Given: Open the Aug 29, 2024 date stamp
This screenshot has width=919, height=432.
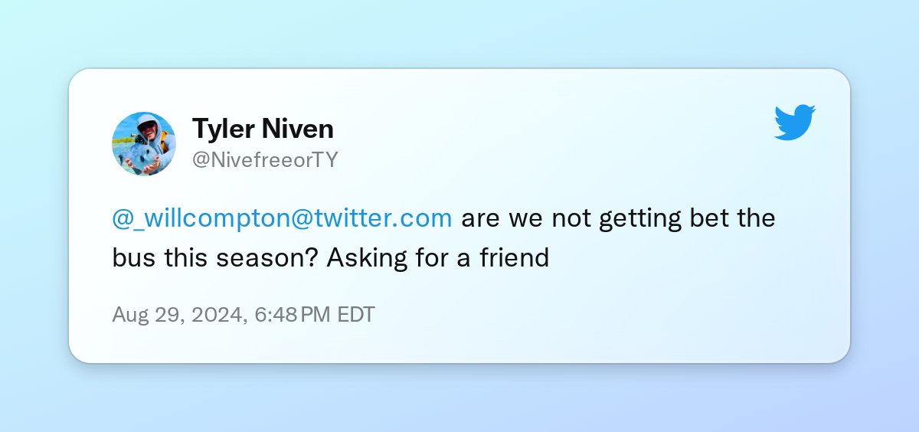Looking at the screenshot, I should (178, 315).
